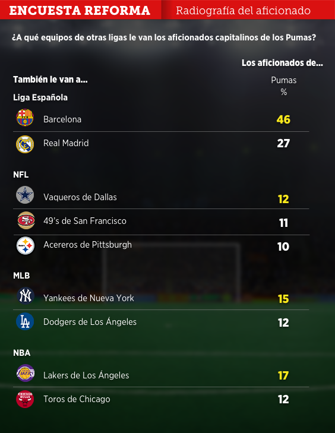Click the yellow 17 value for Lakers
Viewport: 335px width, 433px height.
[283, 375]
